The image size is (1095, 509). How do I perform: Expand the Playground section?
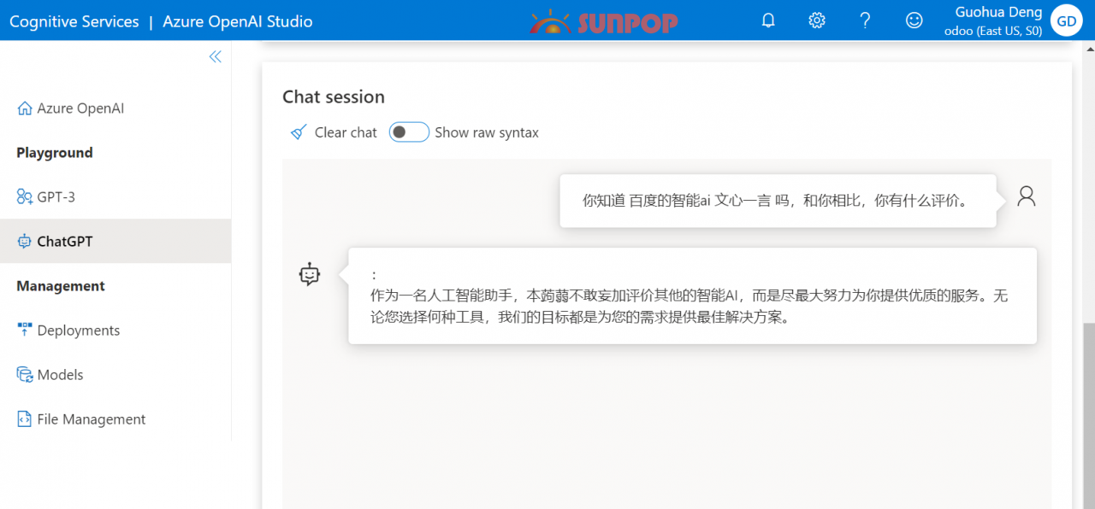(x=54, y=152)
